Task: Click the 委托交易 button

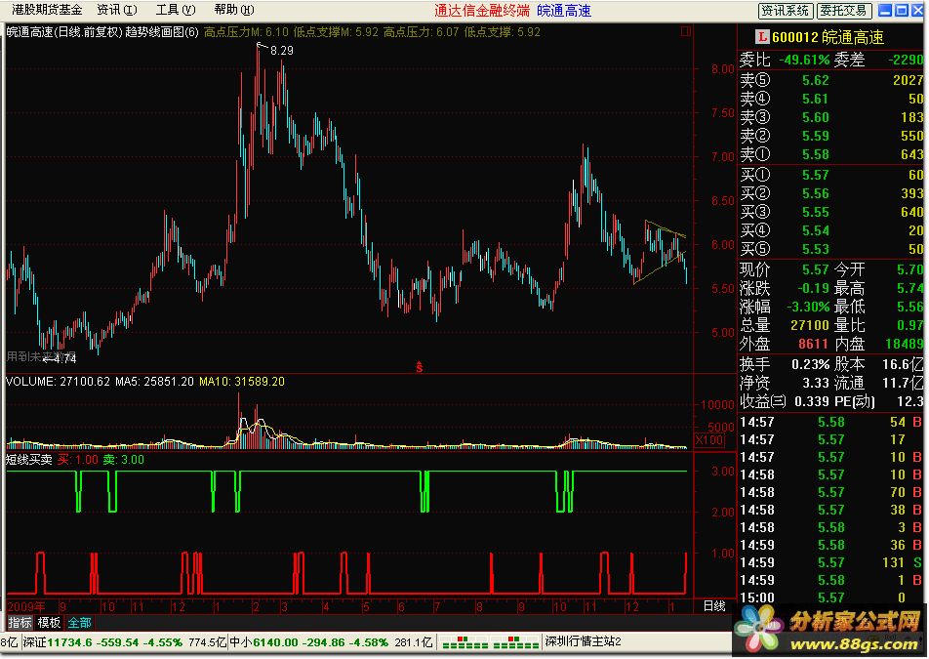Action: point(844,10)
